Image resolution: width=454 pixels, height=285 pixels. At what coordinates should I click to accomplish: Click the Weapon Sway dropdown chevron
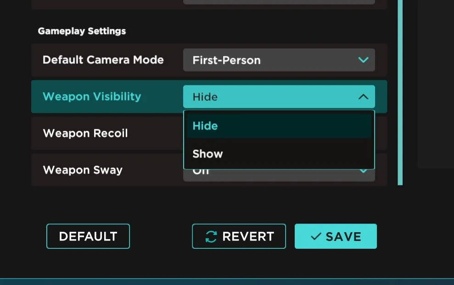(x=363, y=172)
